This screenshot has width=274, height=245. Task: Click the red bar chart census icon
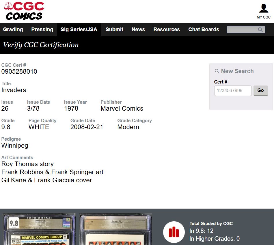(x=174, y=232)
